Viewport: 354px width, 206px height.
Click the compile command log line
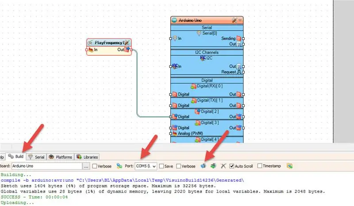tap(122, 180)
